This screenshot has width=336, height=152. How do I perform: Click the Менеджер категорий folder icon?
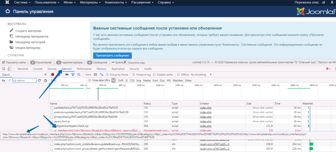click(x=11, y=42)
